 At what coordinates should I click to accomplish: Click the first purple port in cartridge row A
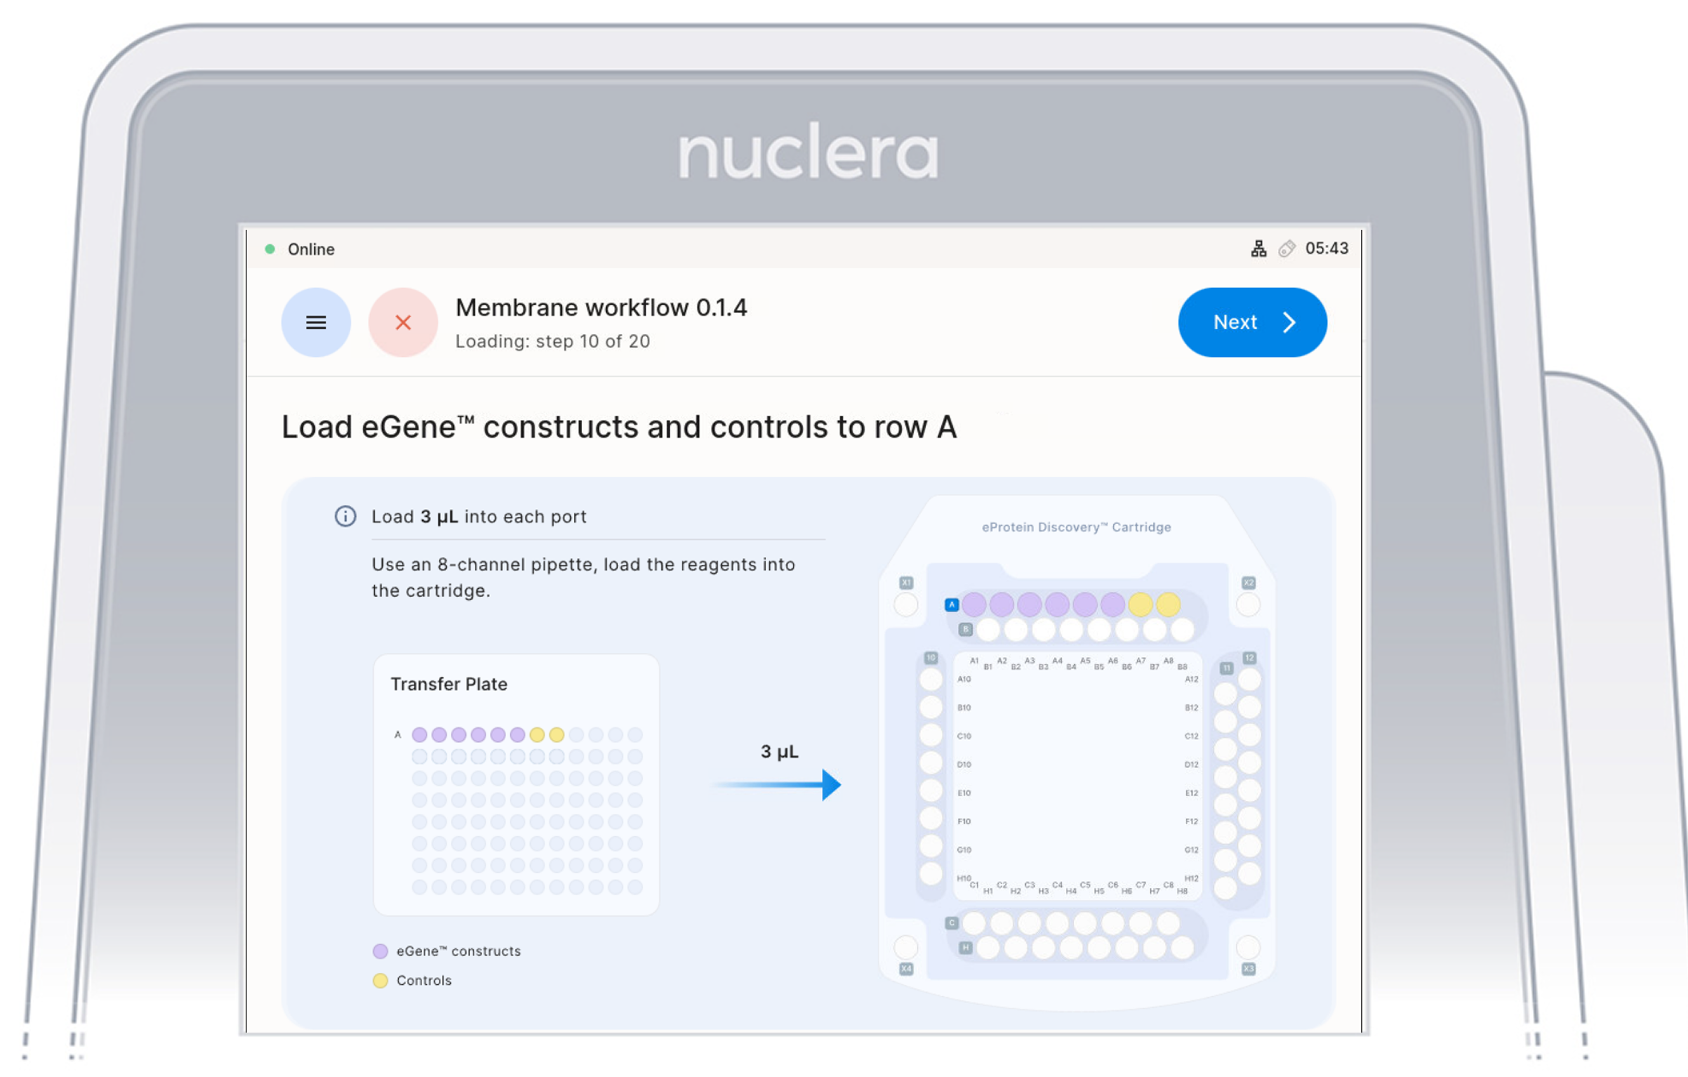coord(974,604)
